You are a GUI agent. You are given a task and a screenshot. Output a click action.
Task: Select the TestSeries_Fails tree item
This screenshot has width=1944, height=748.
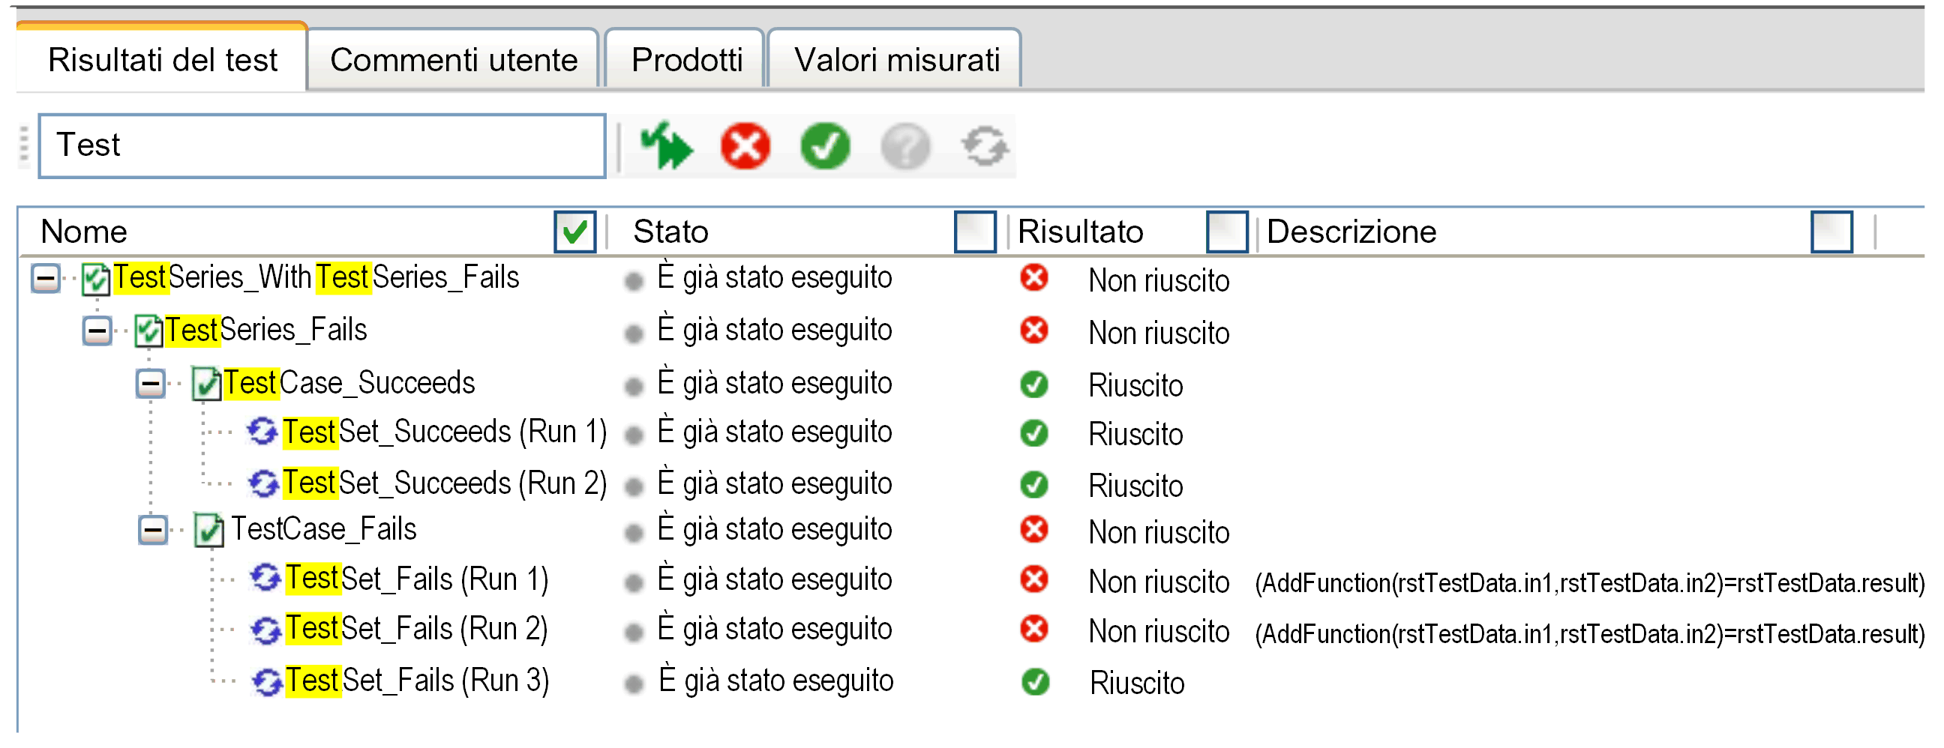[265, 331]
